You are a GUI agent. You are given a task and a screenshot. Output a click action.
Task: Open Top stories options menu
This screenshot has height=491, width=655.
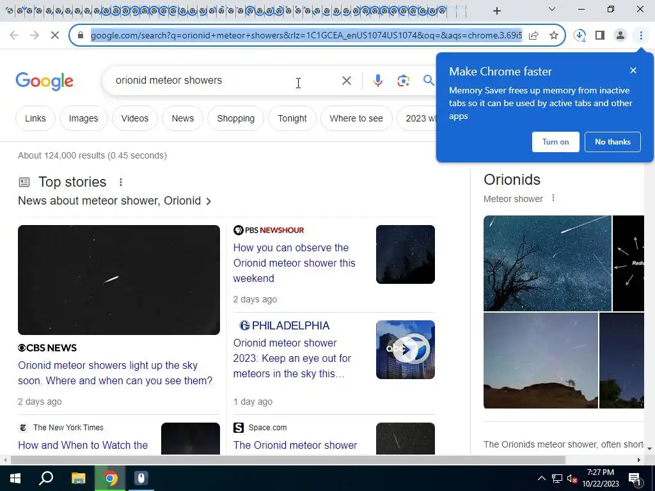click(x=121, y=182)
